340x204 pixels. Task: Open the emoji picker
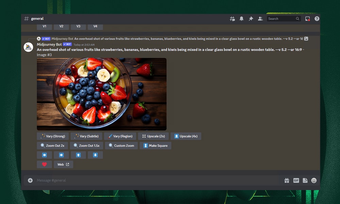click(314, 181)
